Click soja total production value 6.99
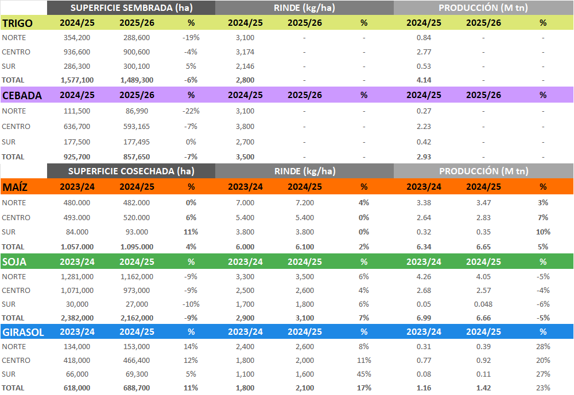 [424, 318]
